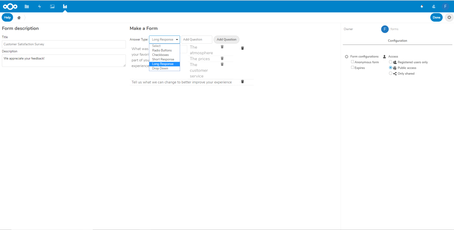Select Registered users only access
The height and width of the screenshot is (230, 454).
(390, 62)
